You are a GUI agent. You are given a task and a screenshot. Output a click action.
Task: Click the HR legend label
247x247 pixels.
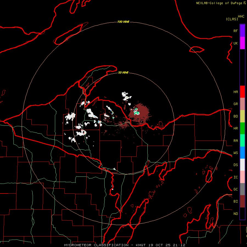[x=235, y=128]
